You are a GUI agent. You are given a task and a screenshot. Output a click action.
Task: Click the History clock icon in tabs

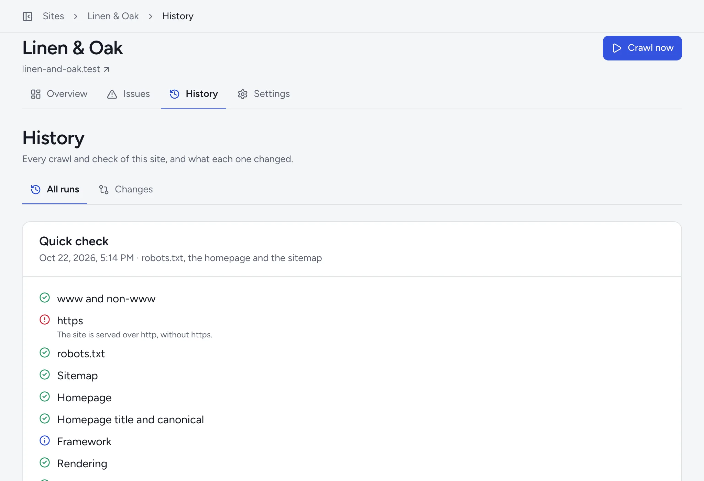click(x=175, y=94)
